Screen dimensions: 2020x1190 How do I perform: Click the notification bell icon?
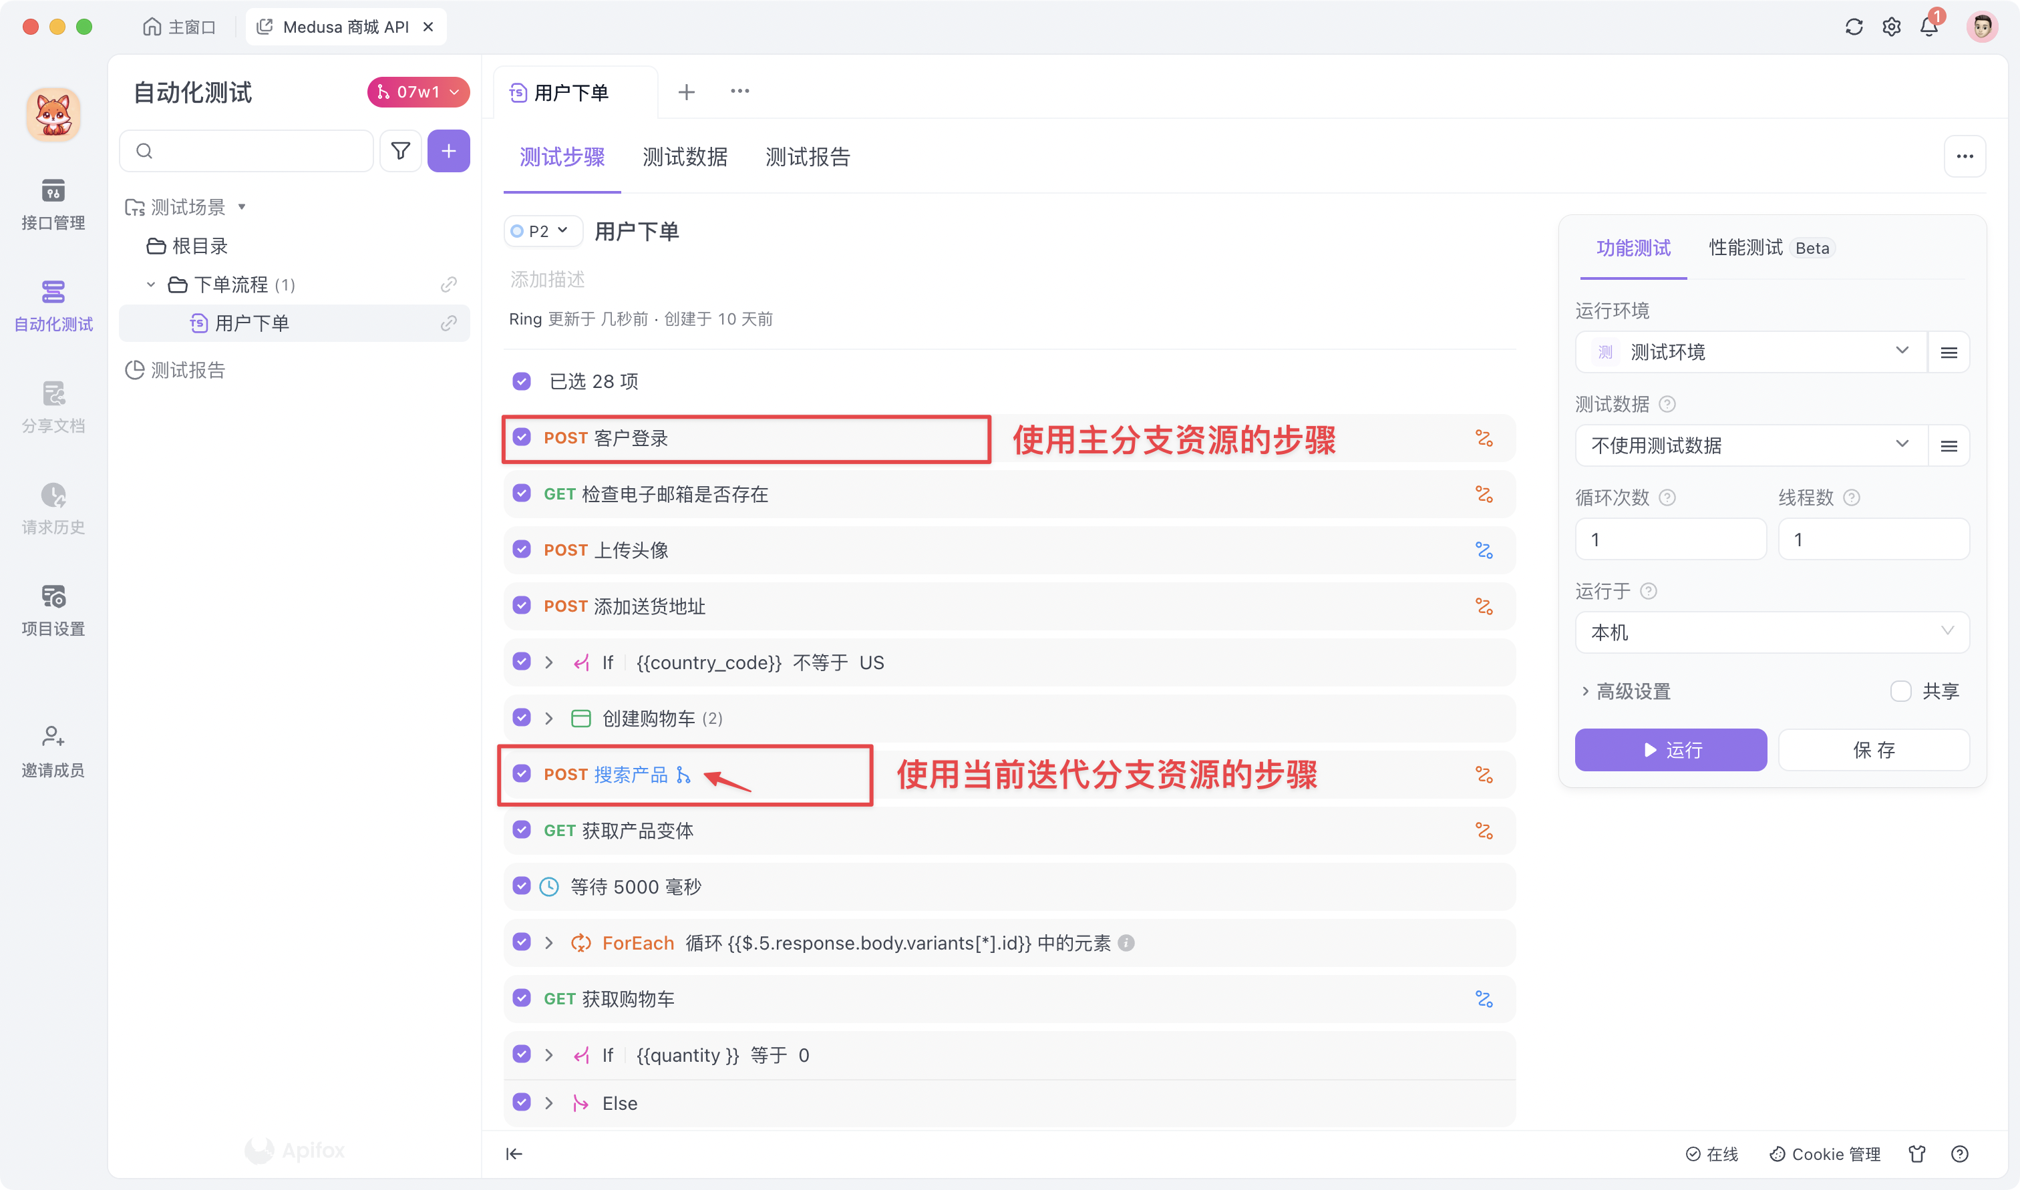(1929, 27)
